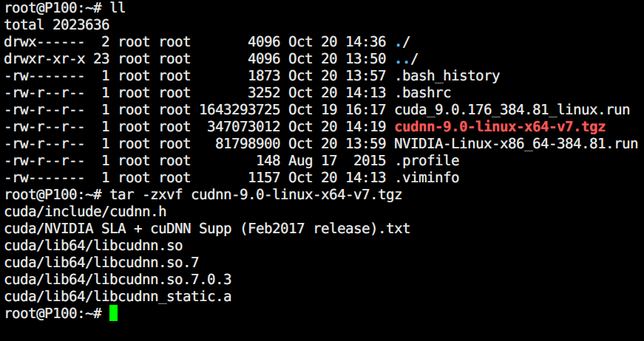Click the '.bashrc' file name
Image resolution: width=644 pixels, height=341 pixels.
[423, 93]
